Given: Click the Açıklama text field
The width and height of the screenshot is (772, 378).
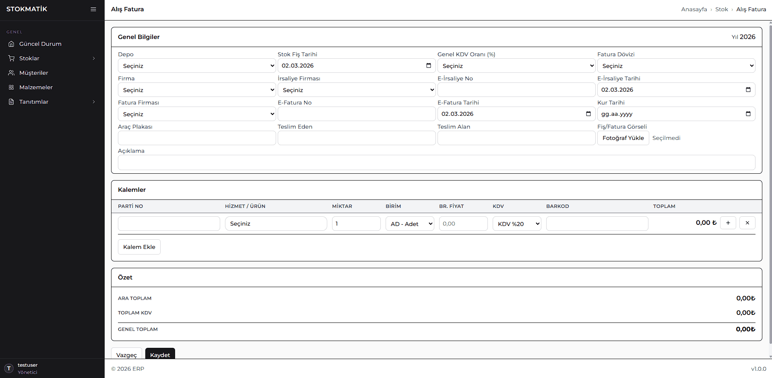Looking at the screenshot, I should click(436, 162).
